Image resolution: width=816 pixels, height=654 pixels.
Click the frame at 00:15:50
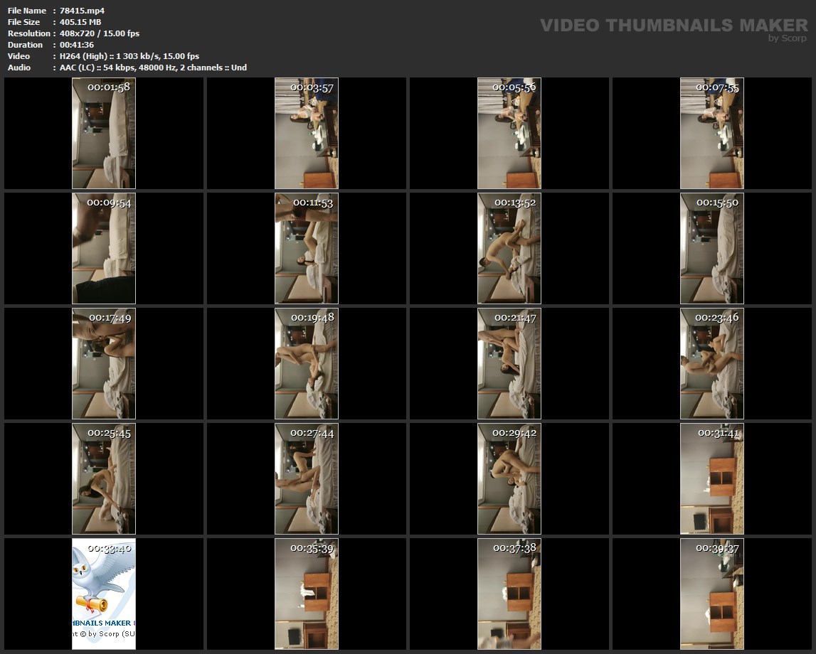tap(712, 249)
